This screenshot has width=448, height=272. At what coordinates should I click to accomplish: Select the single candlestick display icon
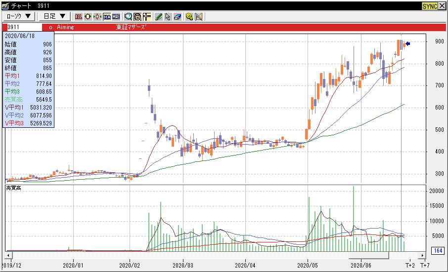click(88, 16)
